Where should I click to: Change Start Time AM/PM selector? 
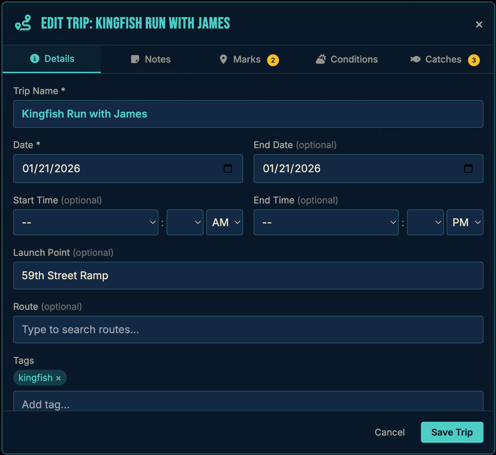225,223
